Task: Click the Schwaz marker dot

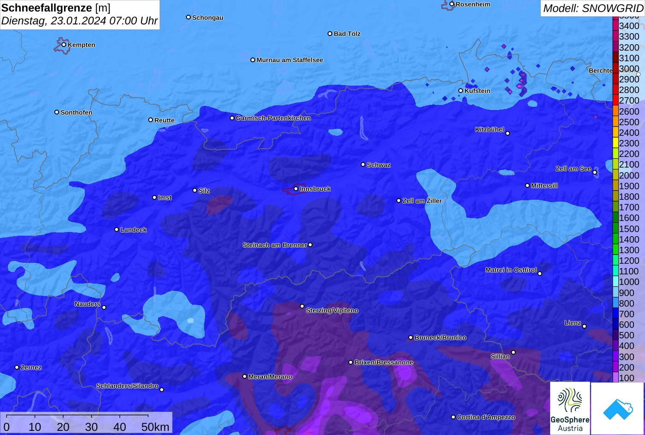Action: 363,164
